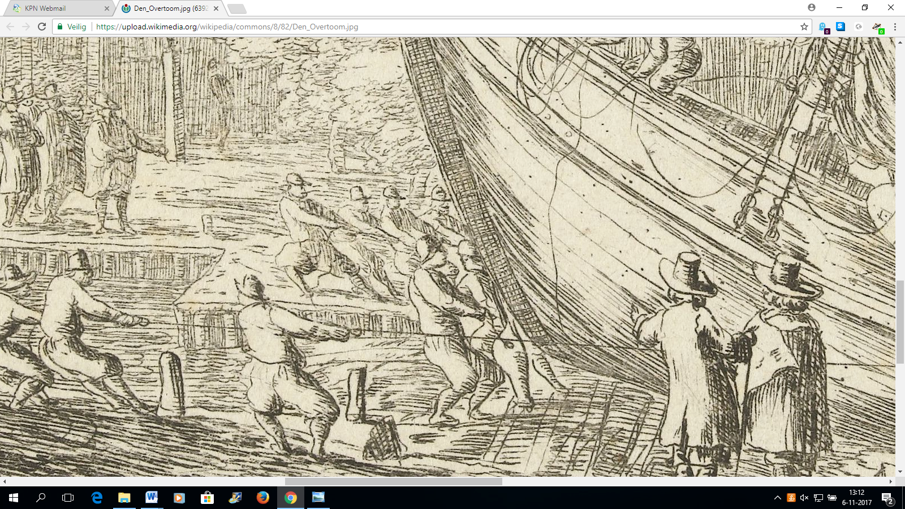The width and height of the screenshot is (905, 509).
Task: Open the Ghostery ghost extension
Action: 824,27
